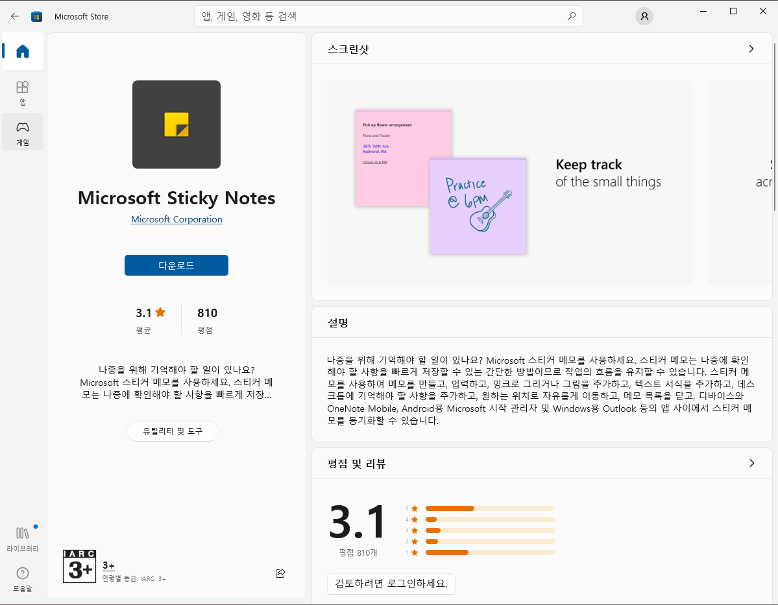
Task: Open the Microsoft Corporation publisher link
Action: tap(176, 219)
